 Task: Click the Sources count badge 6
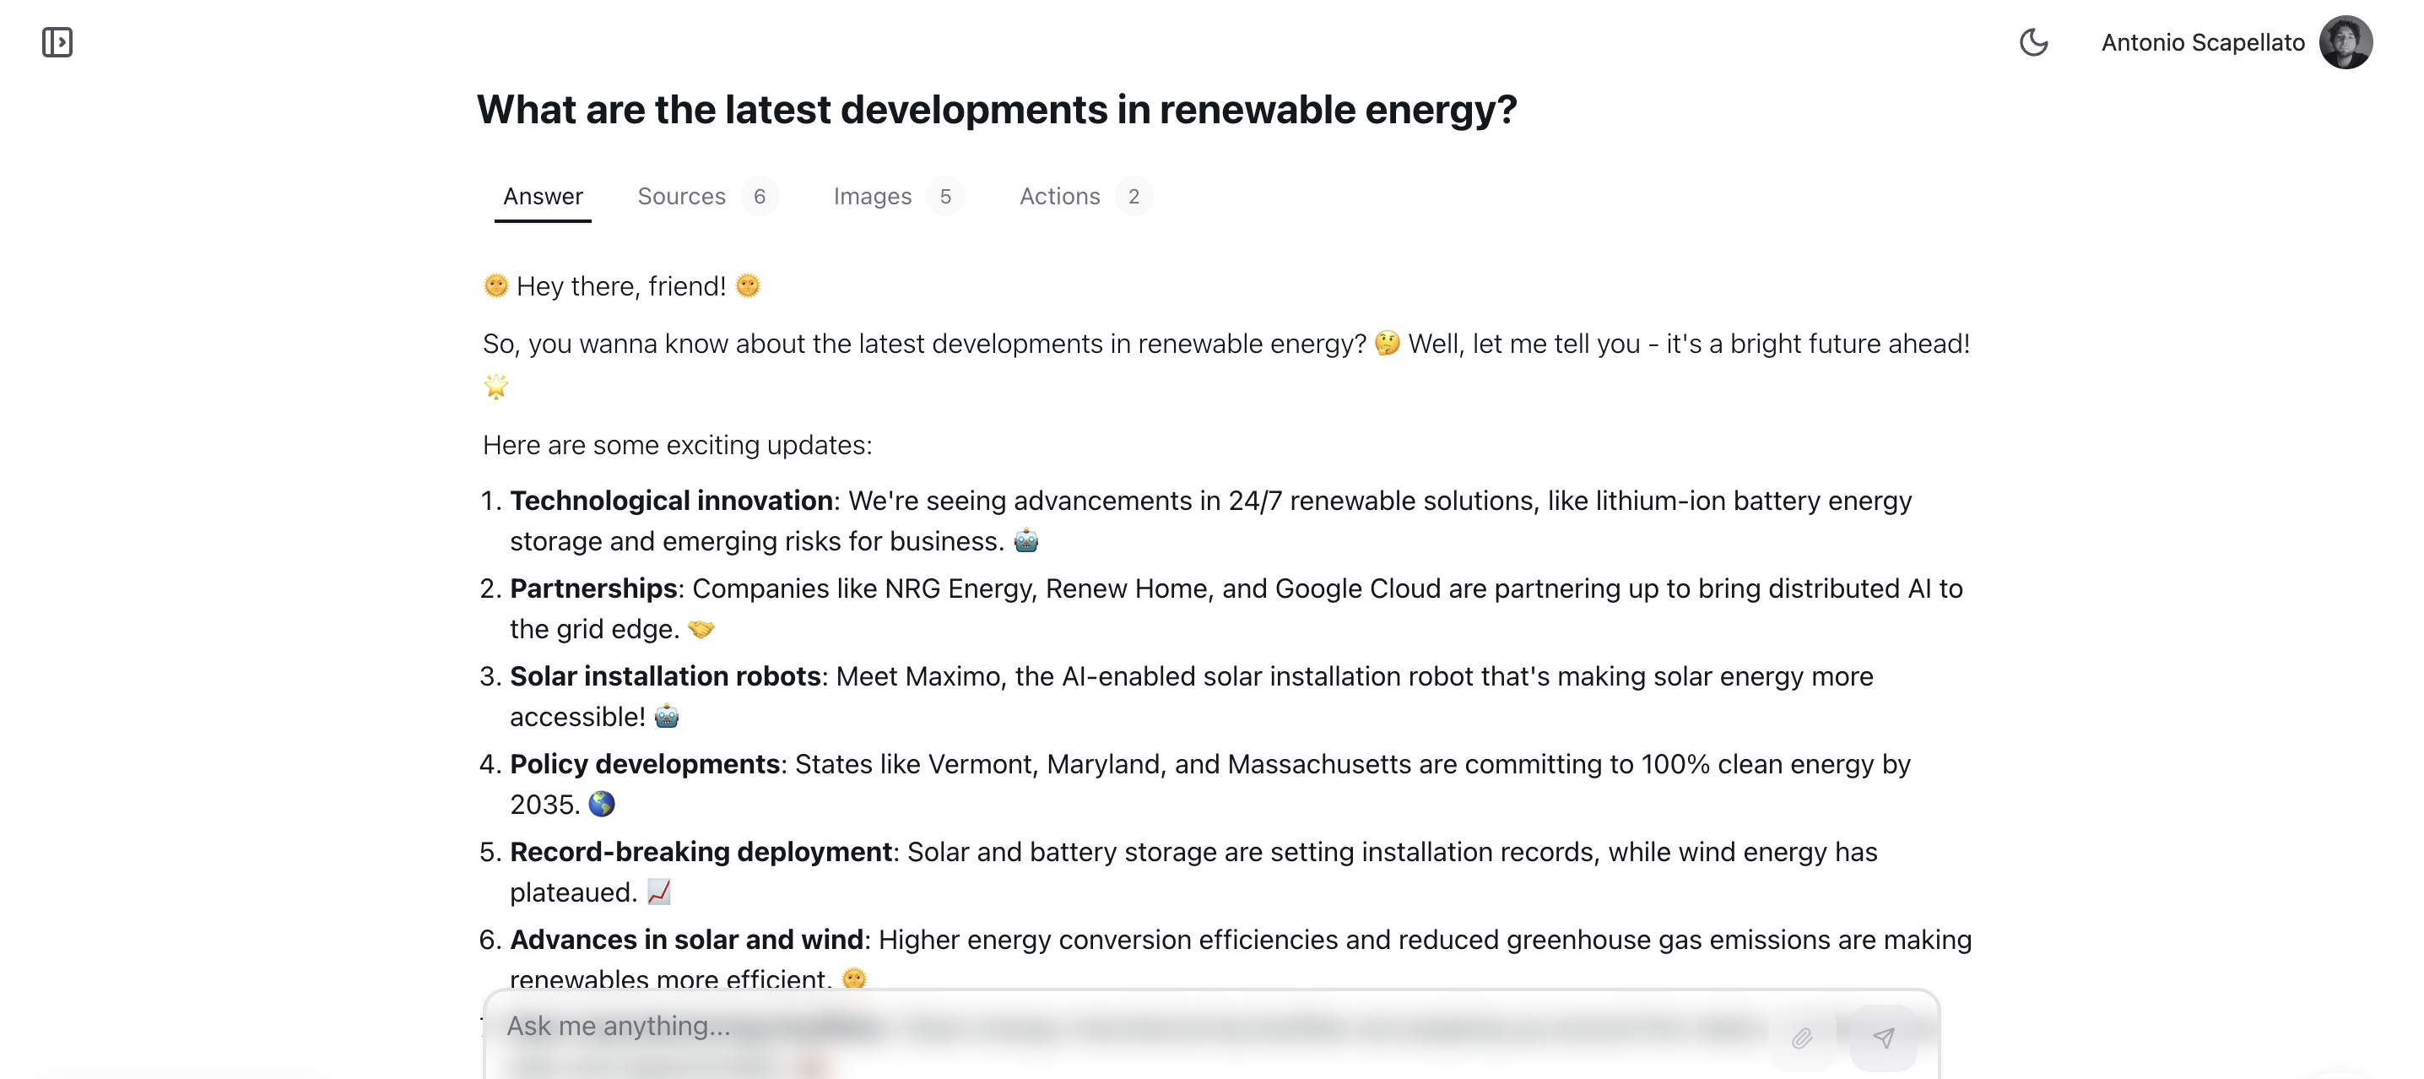point(760,196)
